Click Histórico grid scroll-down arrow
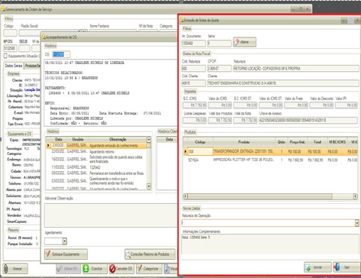 (149, 186)
